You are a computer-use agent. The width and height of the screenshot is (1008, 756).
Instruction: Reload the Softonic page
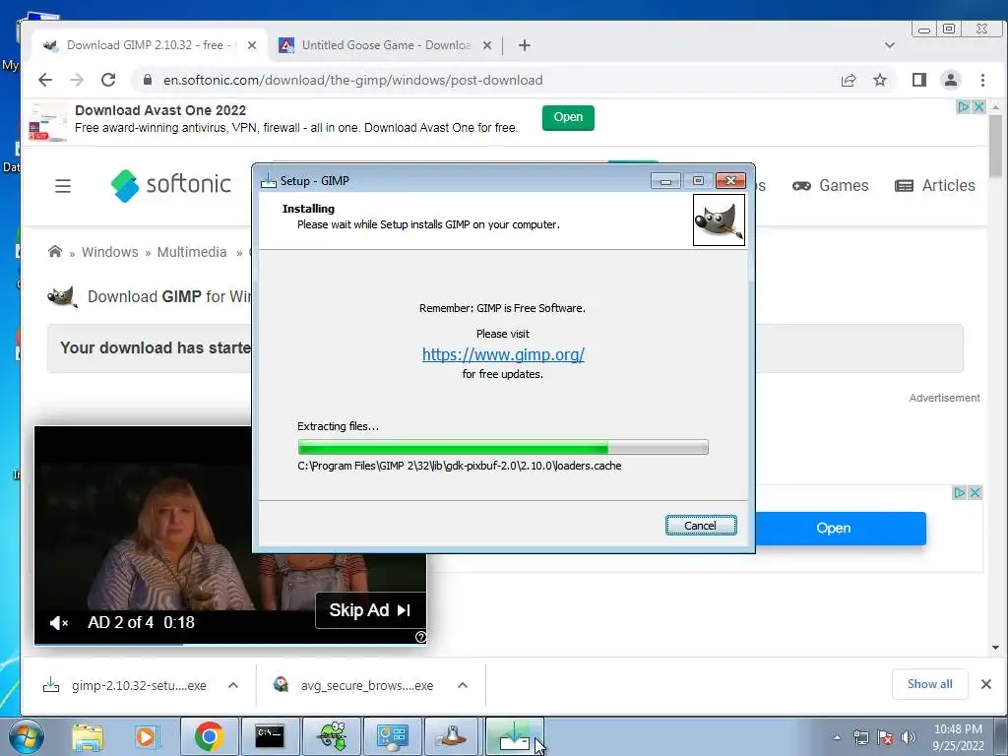108,80
